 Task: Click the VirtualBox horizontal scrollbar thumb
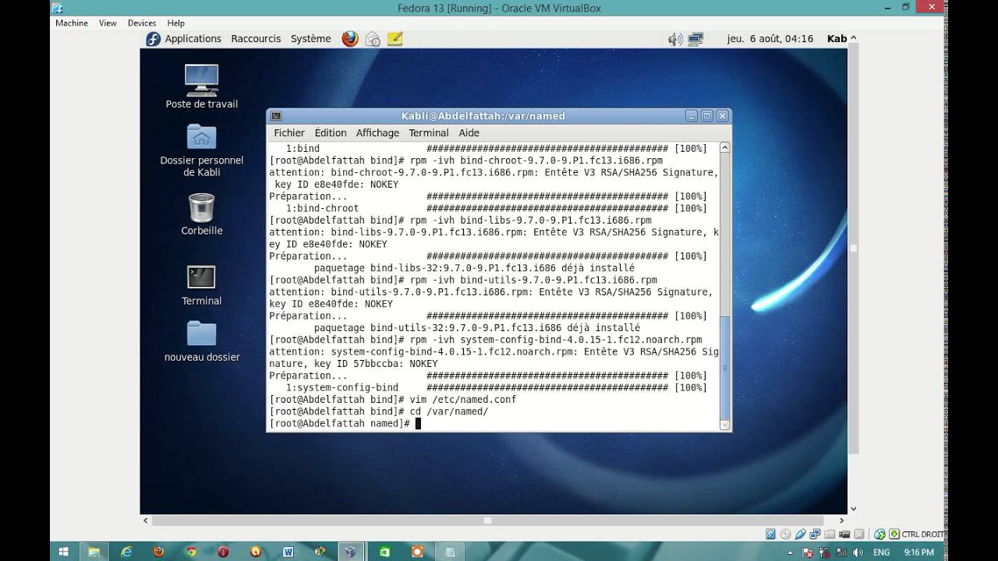(488, 520)
